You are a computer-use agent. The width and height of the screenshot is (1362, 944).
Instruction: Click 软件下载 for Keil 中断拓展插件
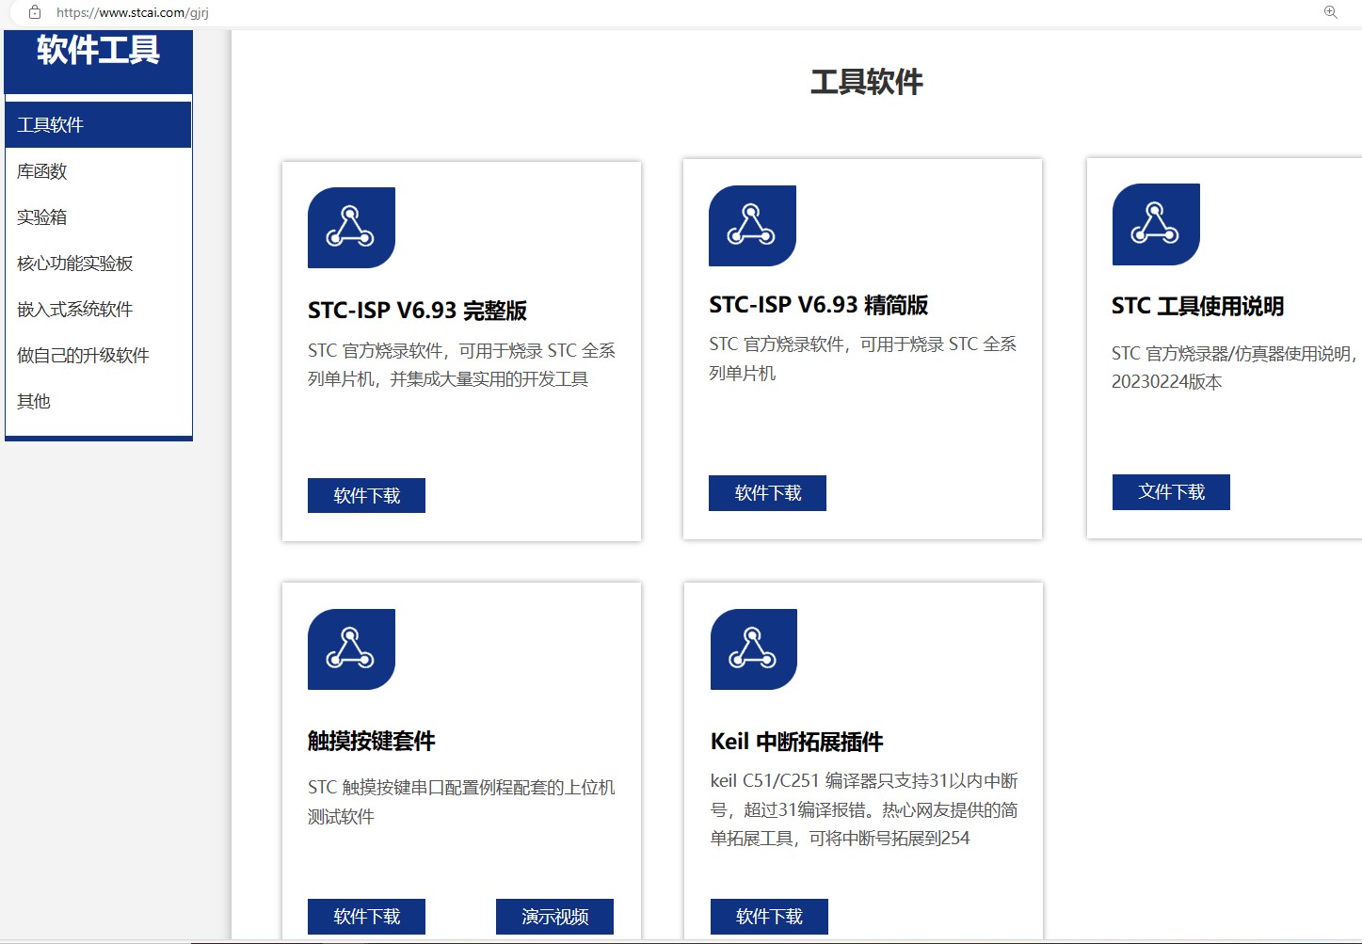point(769,917)
